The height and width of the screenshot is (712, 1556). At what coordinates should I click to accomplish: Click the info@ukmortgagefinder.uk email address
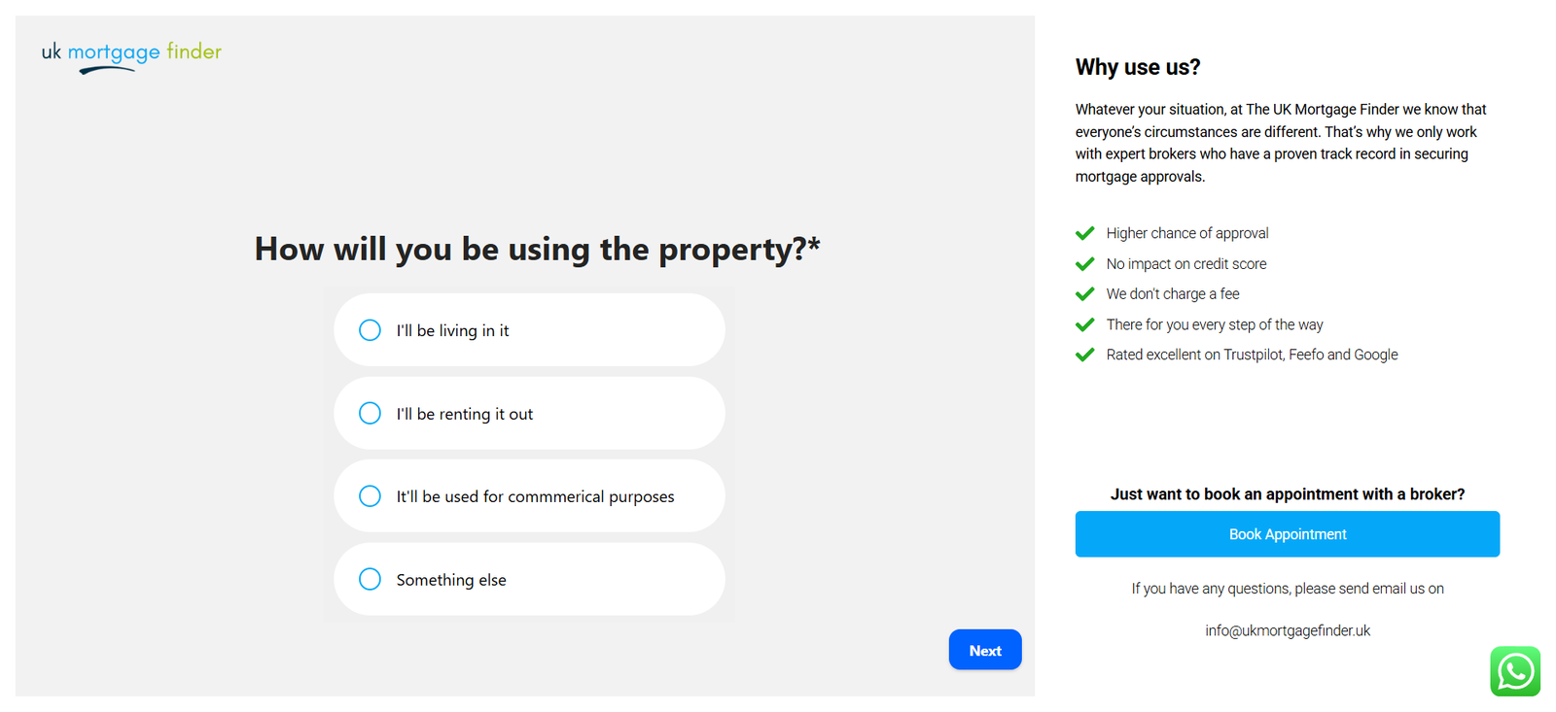click(1288, 630)
